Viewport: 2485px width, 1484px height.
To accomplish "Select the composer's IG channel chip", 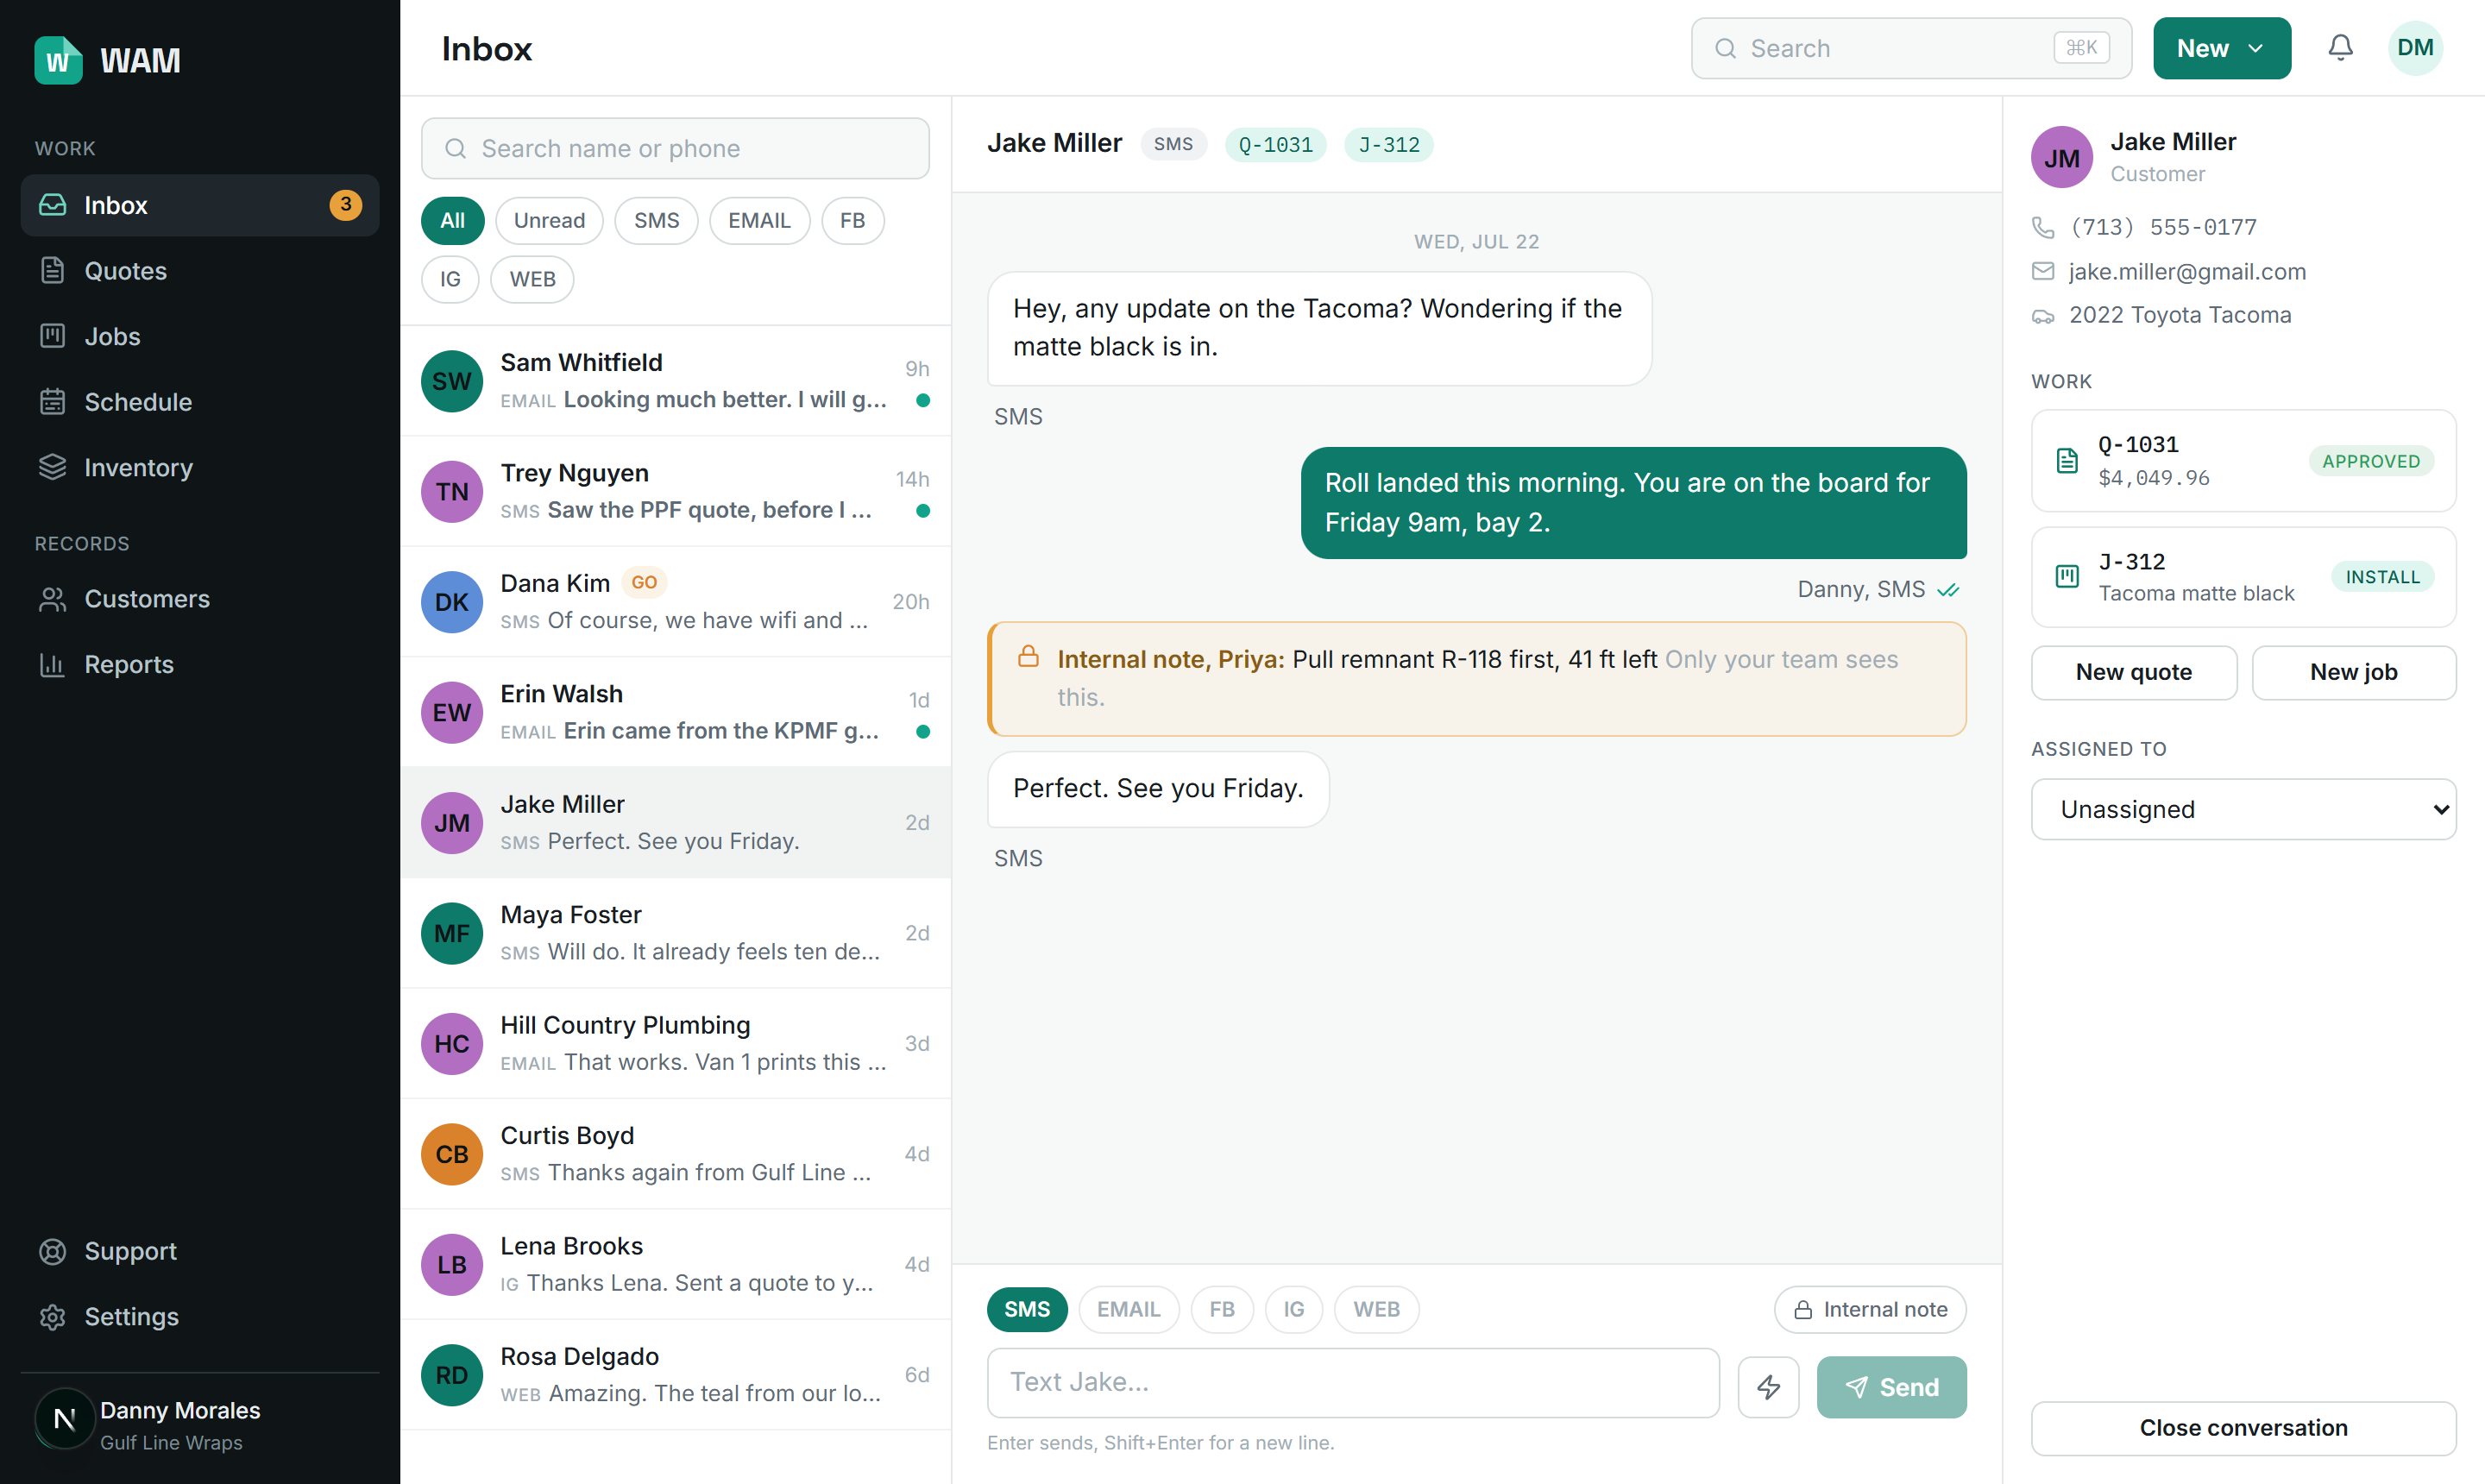I will [x=1293, y=1309].
